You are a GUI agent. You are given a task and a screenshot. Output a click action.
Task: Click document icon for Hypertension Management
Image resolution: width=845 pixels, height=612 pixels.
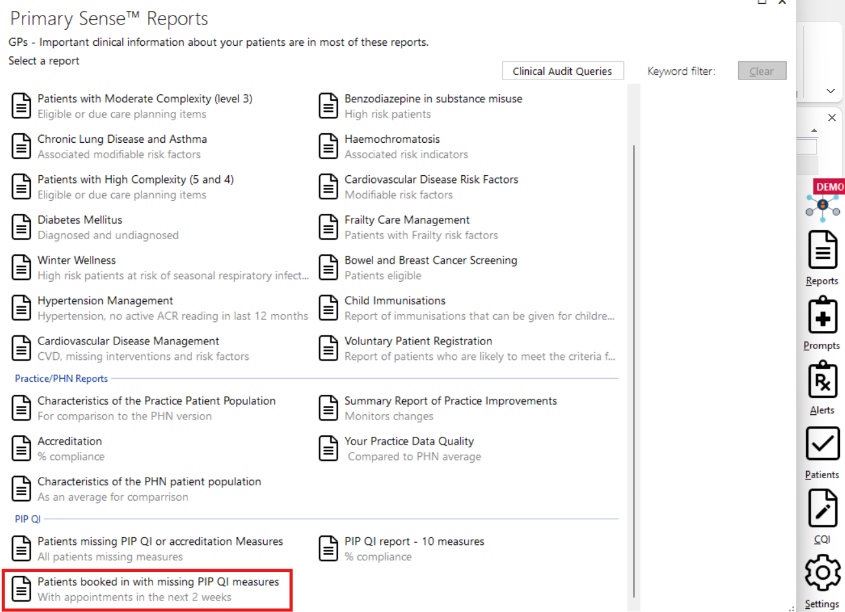point(21,308)
